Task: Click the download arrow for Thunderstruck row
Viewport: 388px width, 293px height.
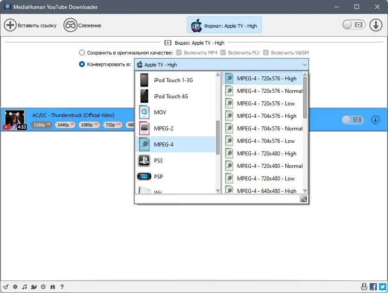Action: [x=375, y=120]
